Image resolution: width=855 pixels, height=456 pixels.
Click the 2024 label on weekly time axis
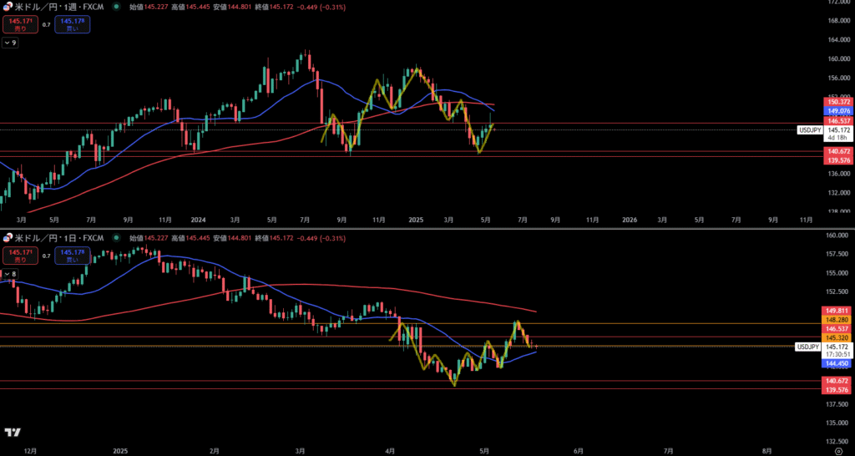click(199, 220)
